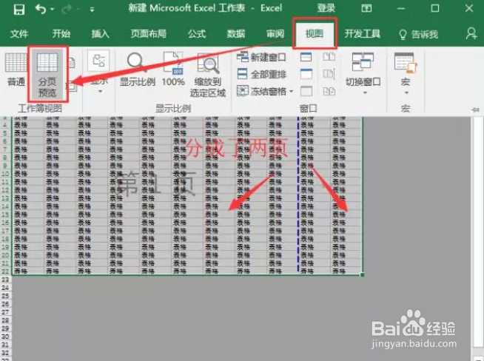The height and width of the screenshot is (361, 484).
Task: Open the 文件 tab
Action: (19, 33)
